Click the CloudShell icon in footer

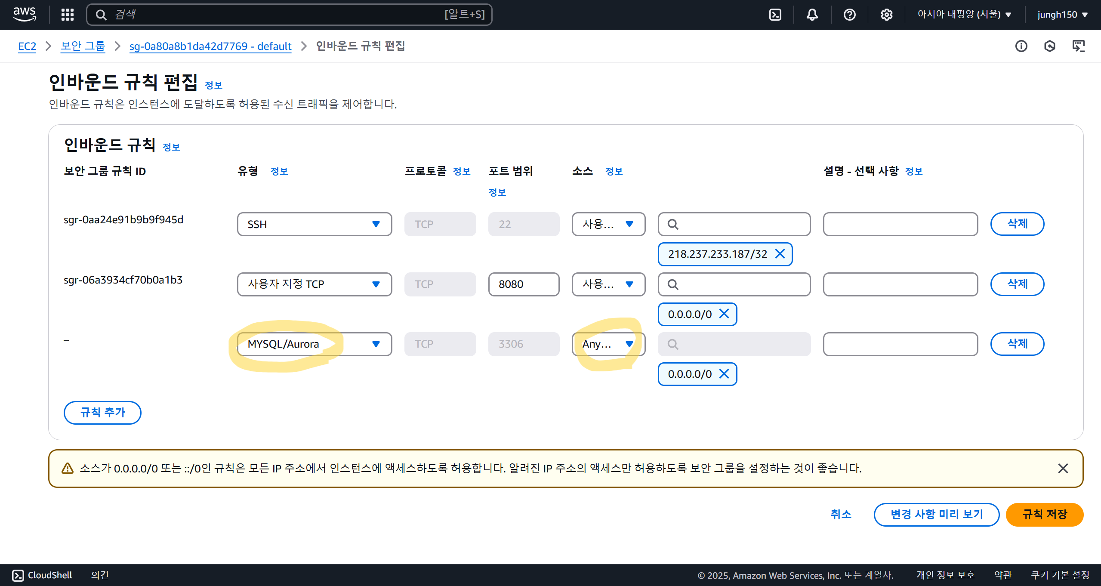(18, 575)
